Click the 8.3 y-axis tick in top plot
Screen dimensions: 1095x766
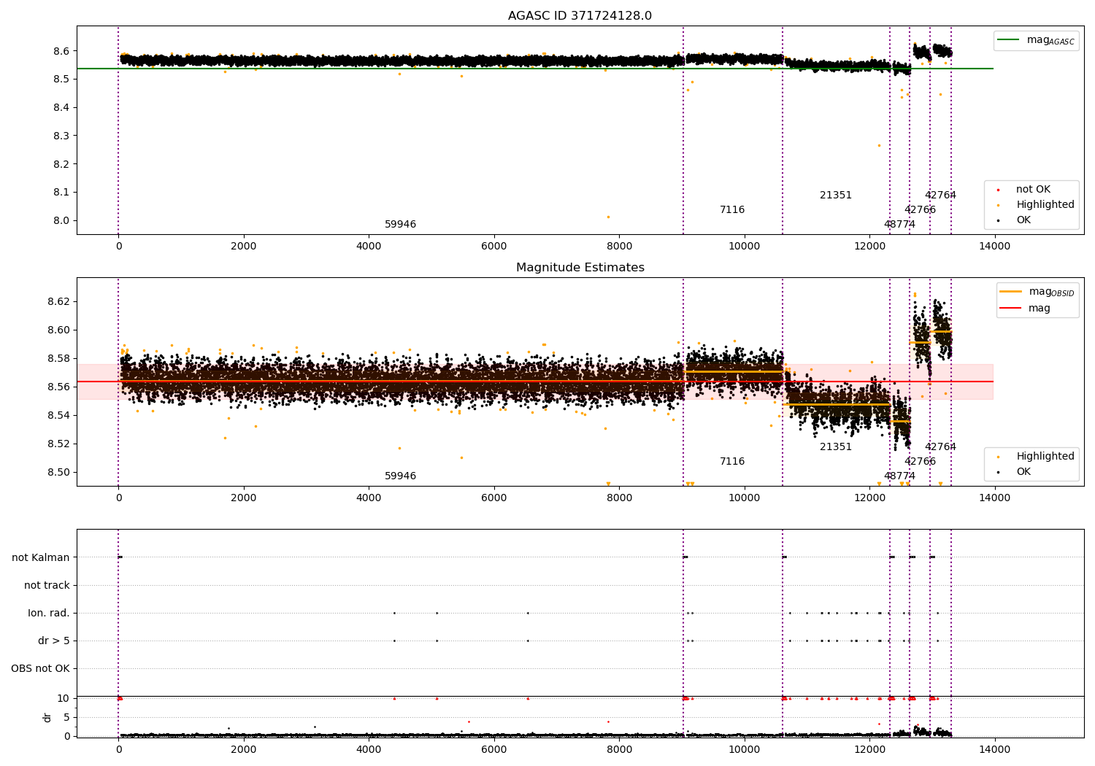[62, 136]
